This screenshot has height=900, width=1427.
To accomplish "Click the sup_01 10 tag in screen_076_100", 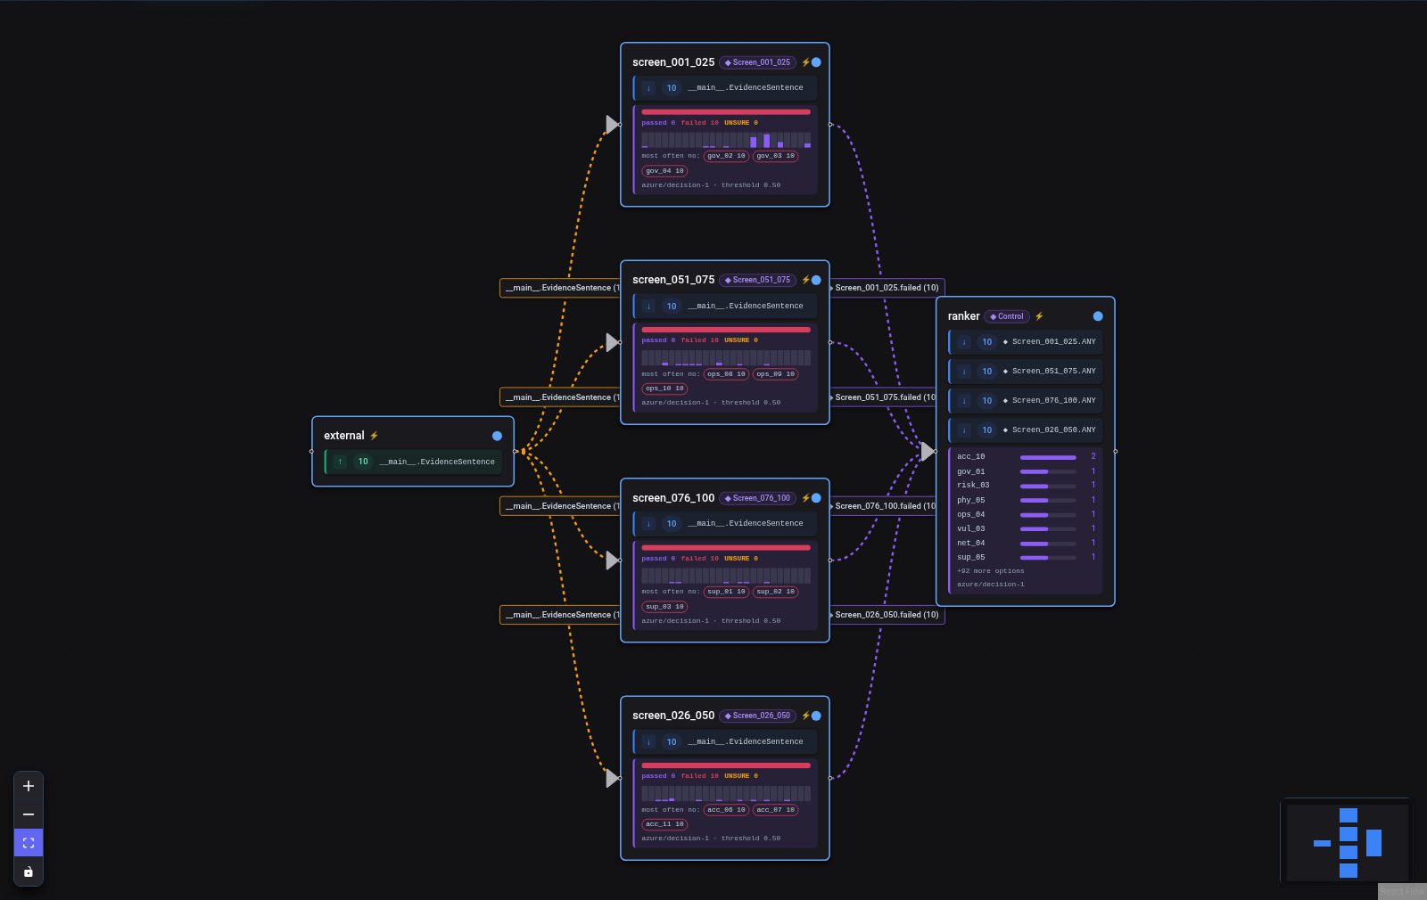I will point(726,592).
